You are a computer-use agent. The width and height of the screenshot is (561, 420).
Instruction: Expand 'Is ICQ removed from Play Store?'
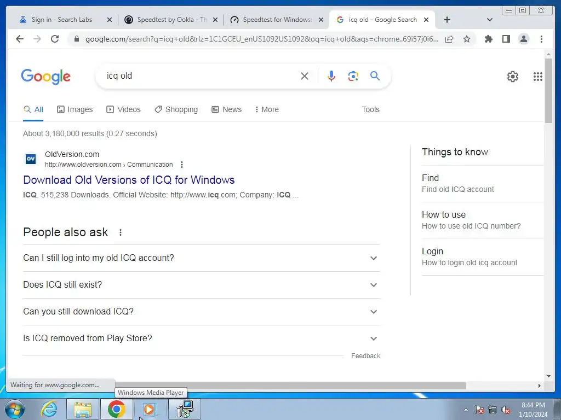pyautogui.click(x=201, y=338)
